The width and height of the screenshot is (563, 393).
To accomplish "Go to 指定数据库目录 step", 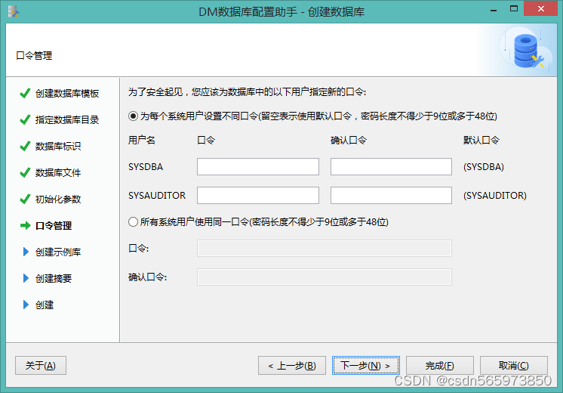I will 67,119.
